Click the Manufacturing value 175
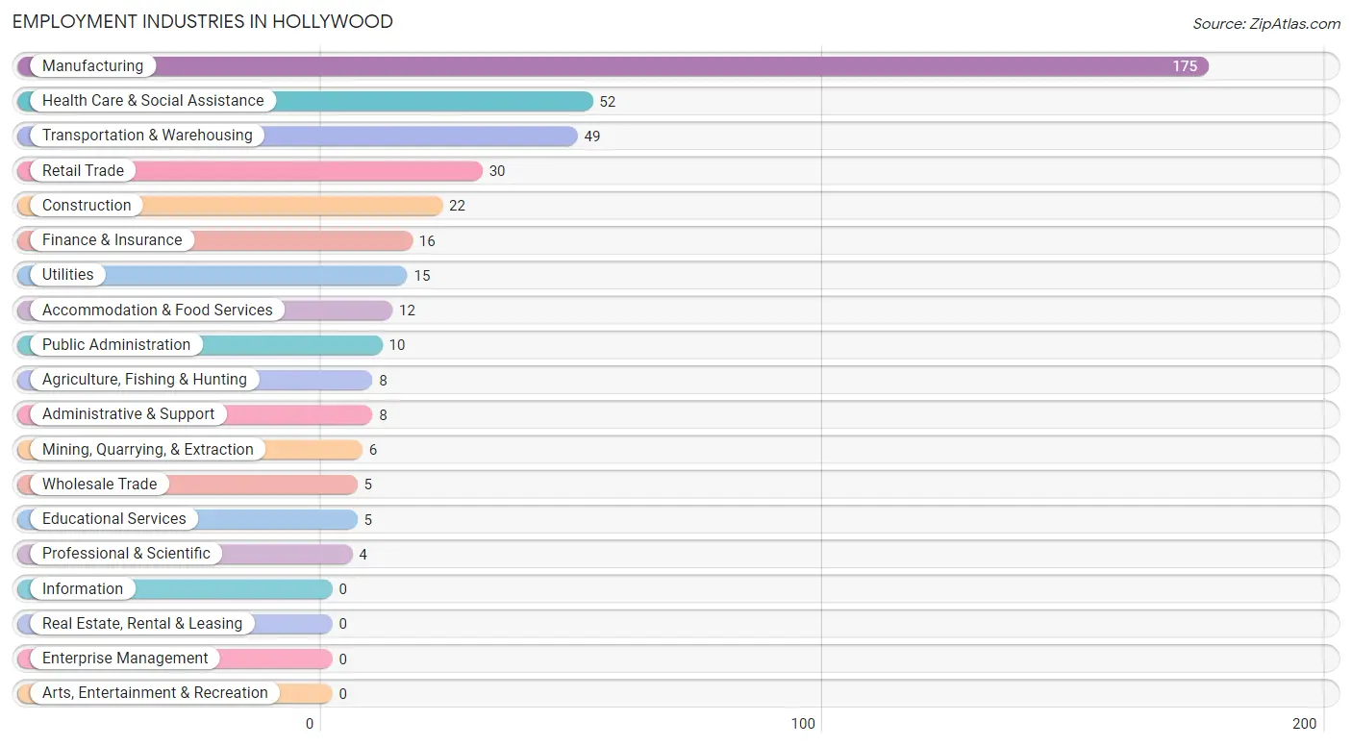Image resolution: width=1352 pixels, height=746 pixels. pyautogui.click(x=1185, y=66)
